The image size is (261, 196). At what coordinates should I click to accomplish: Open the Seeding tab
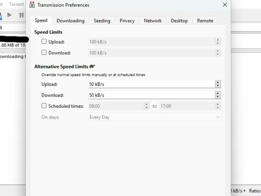[x=102, y=21]
